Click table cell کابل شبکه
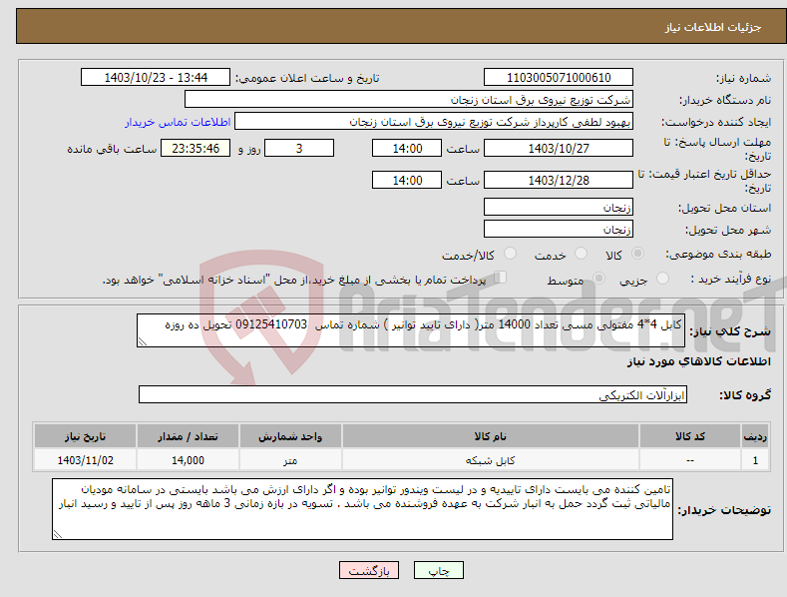The width and height of the screenshot is (787, 597). point(491,460)
